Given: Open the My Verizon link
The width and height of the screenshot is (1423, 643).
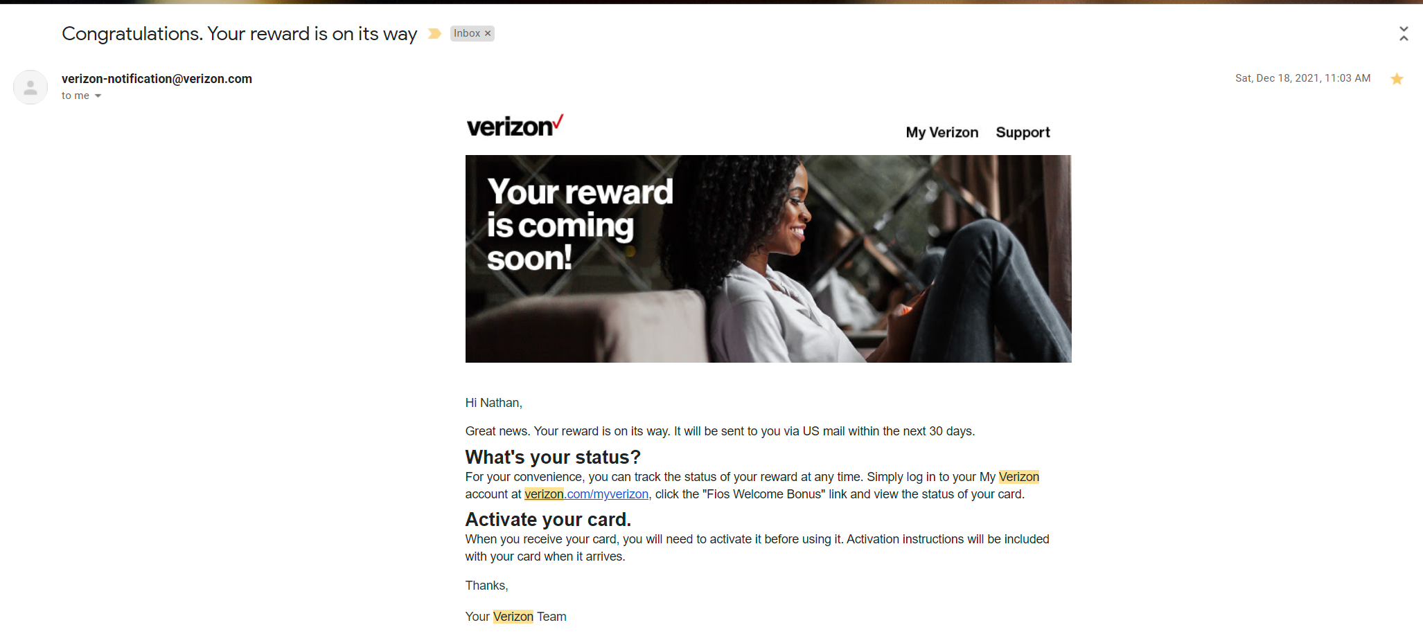Looking at the screenshot, I should 942,132.
